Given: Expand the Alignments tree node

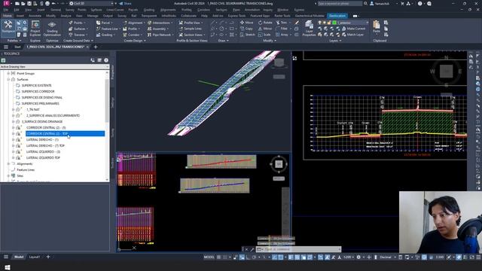Looking at the screenshot, I should (x=8, y=164).
